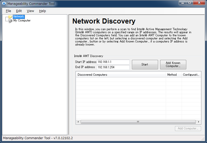Click the Add Computer button
Image resolution: width=207 pixels, height=143 pixels.
[188, 128]
